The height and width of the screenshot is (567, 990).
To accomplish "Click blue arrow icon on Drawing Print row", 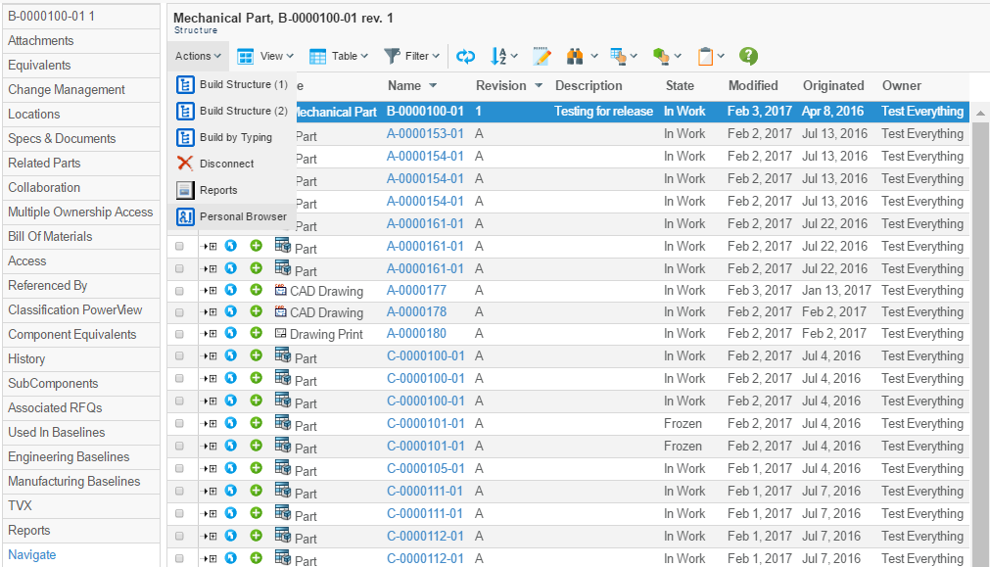I will point(231,334).
